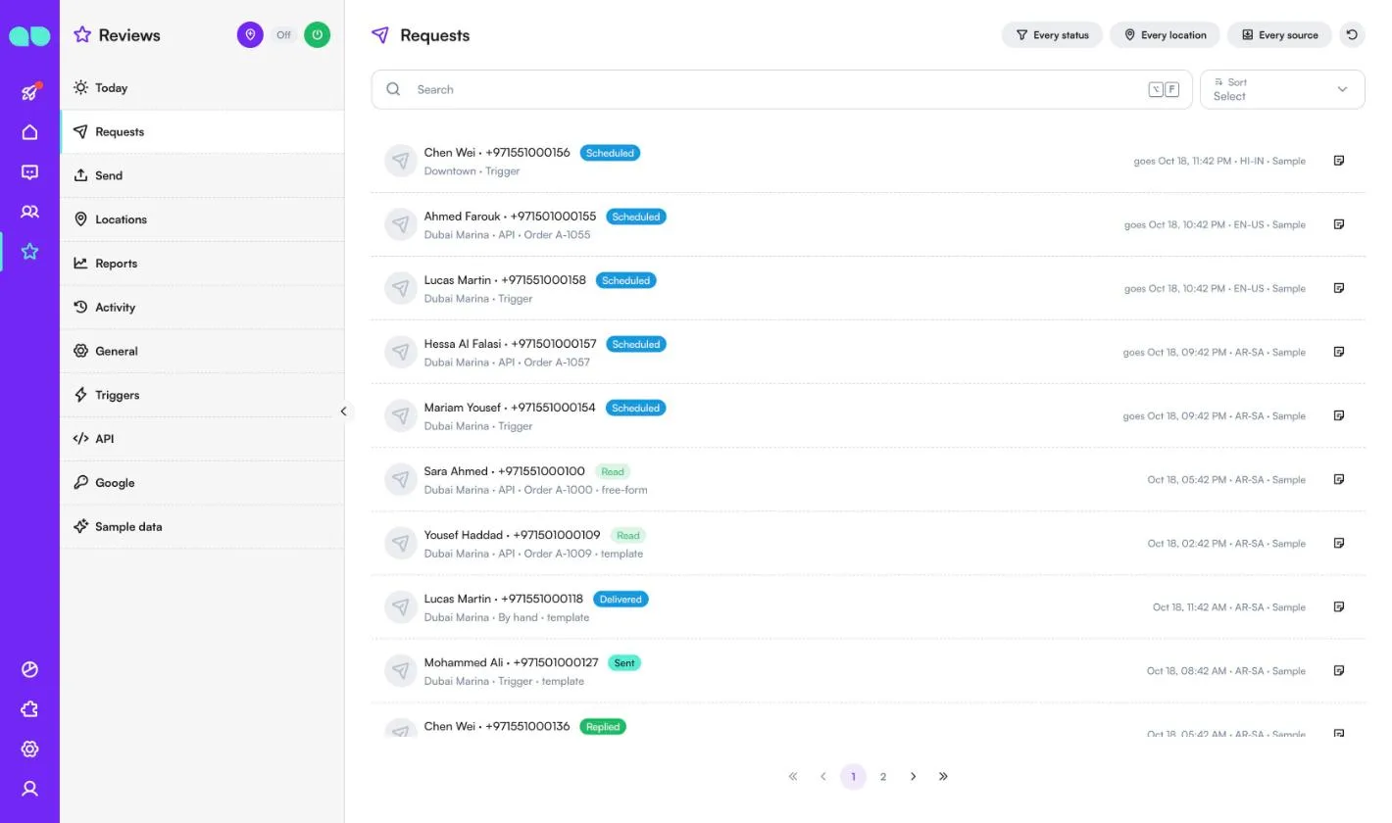This screenshot has width=1392, height=823.
Task: Open the puzzle piece integrations icon
Action: (29, 709)
